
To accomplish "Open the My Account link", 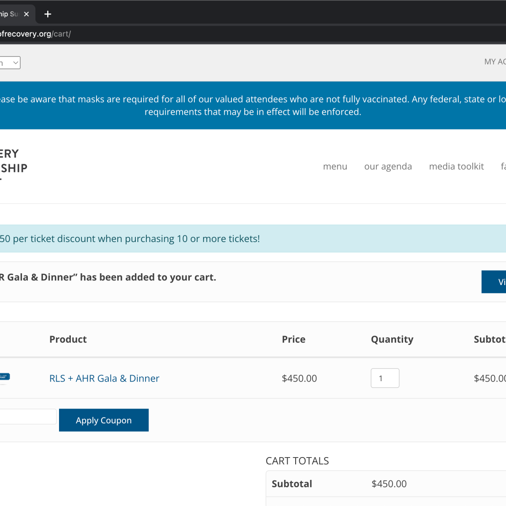I will pyautogui.click(x=495, y=62).
